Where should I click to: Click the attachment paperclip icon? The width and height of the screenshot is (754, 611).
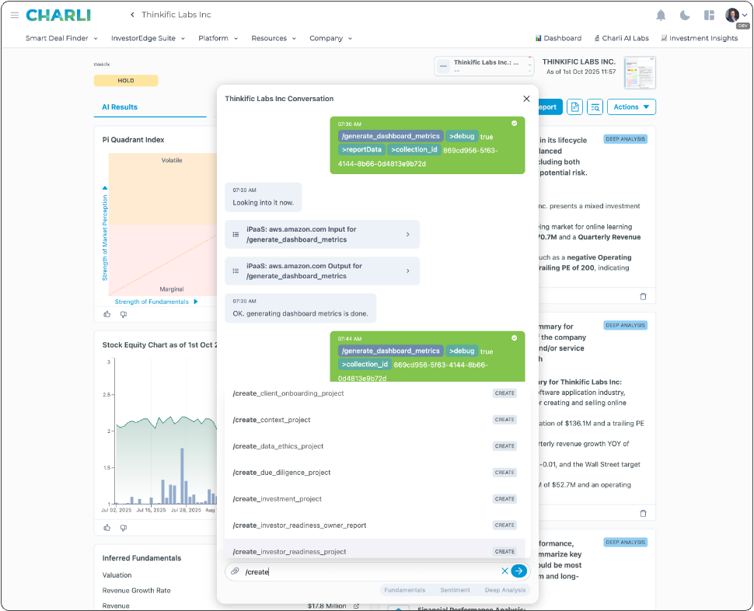coord(235,571)
